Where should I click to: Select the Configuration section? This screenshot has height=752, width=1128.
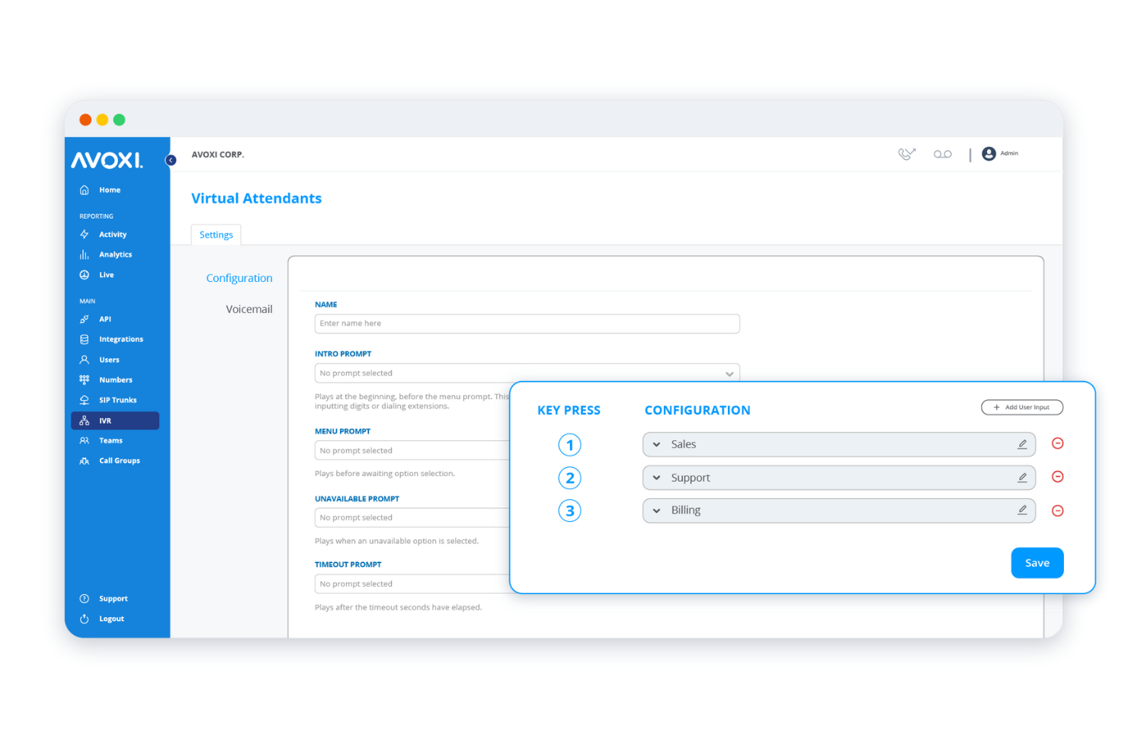pos(239,278)
